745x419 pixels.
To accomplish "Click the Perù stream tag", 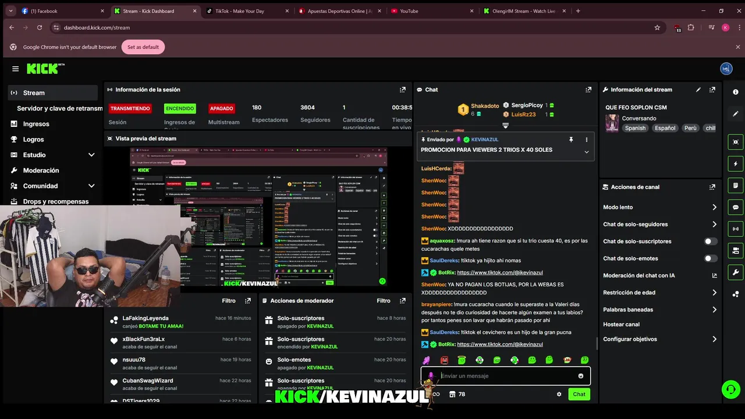I will pyautogui.click(x=690, y=128).
